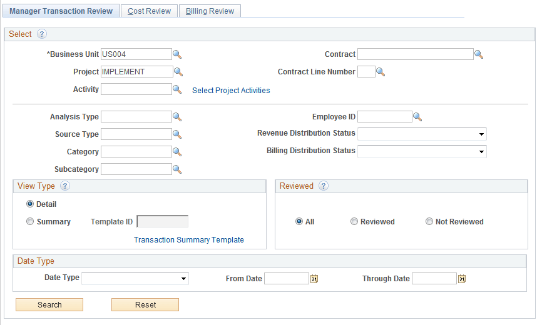Viewport: 542px width, 325px height.
Task: Click the From Date input field
Action: click(287, 279)
